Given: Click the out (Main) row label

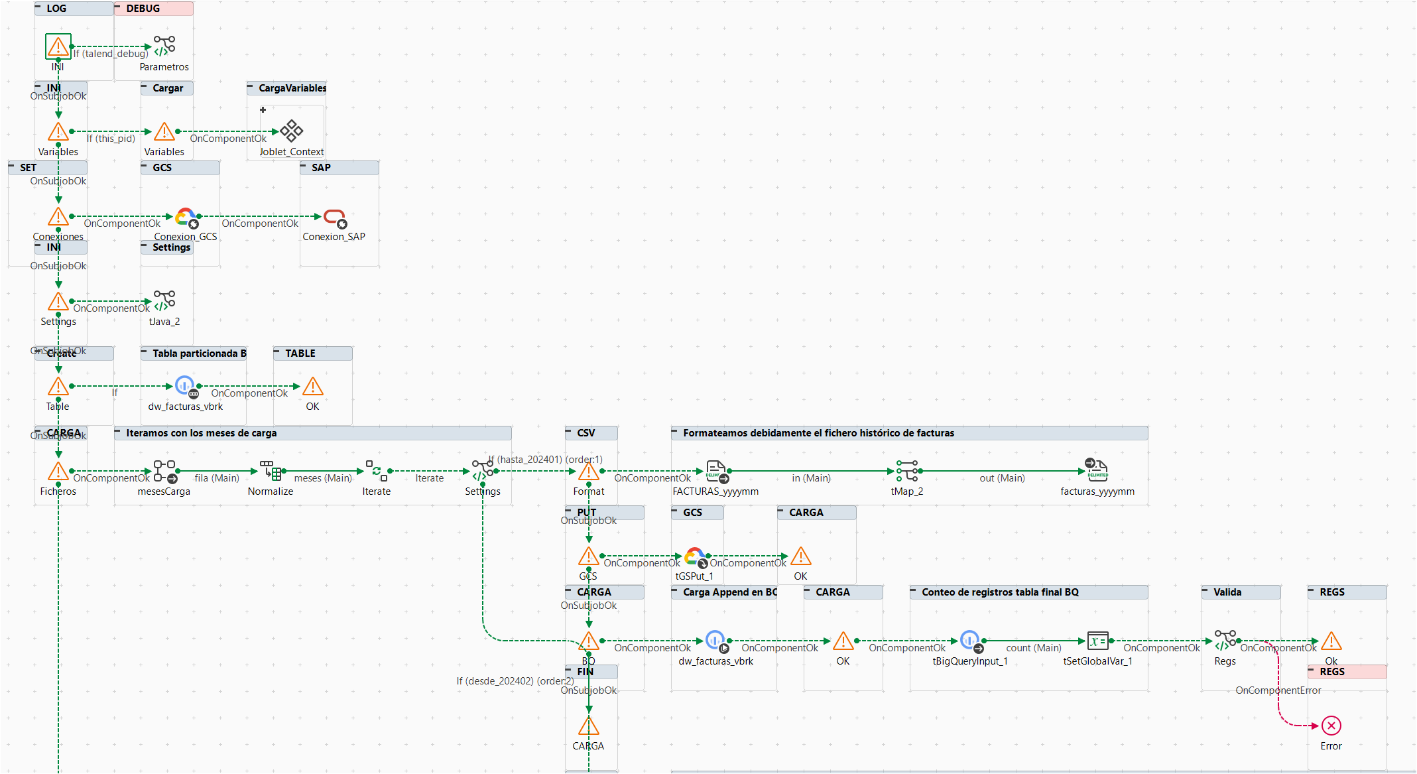Looking at the screenshot, I should pyautogui.click(x=1002, y=478).
